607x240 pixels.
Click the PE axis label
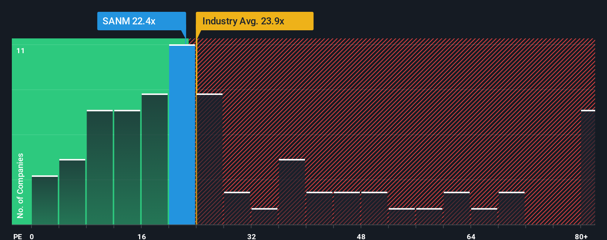point(18,236)
